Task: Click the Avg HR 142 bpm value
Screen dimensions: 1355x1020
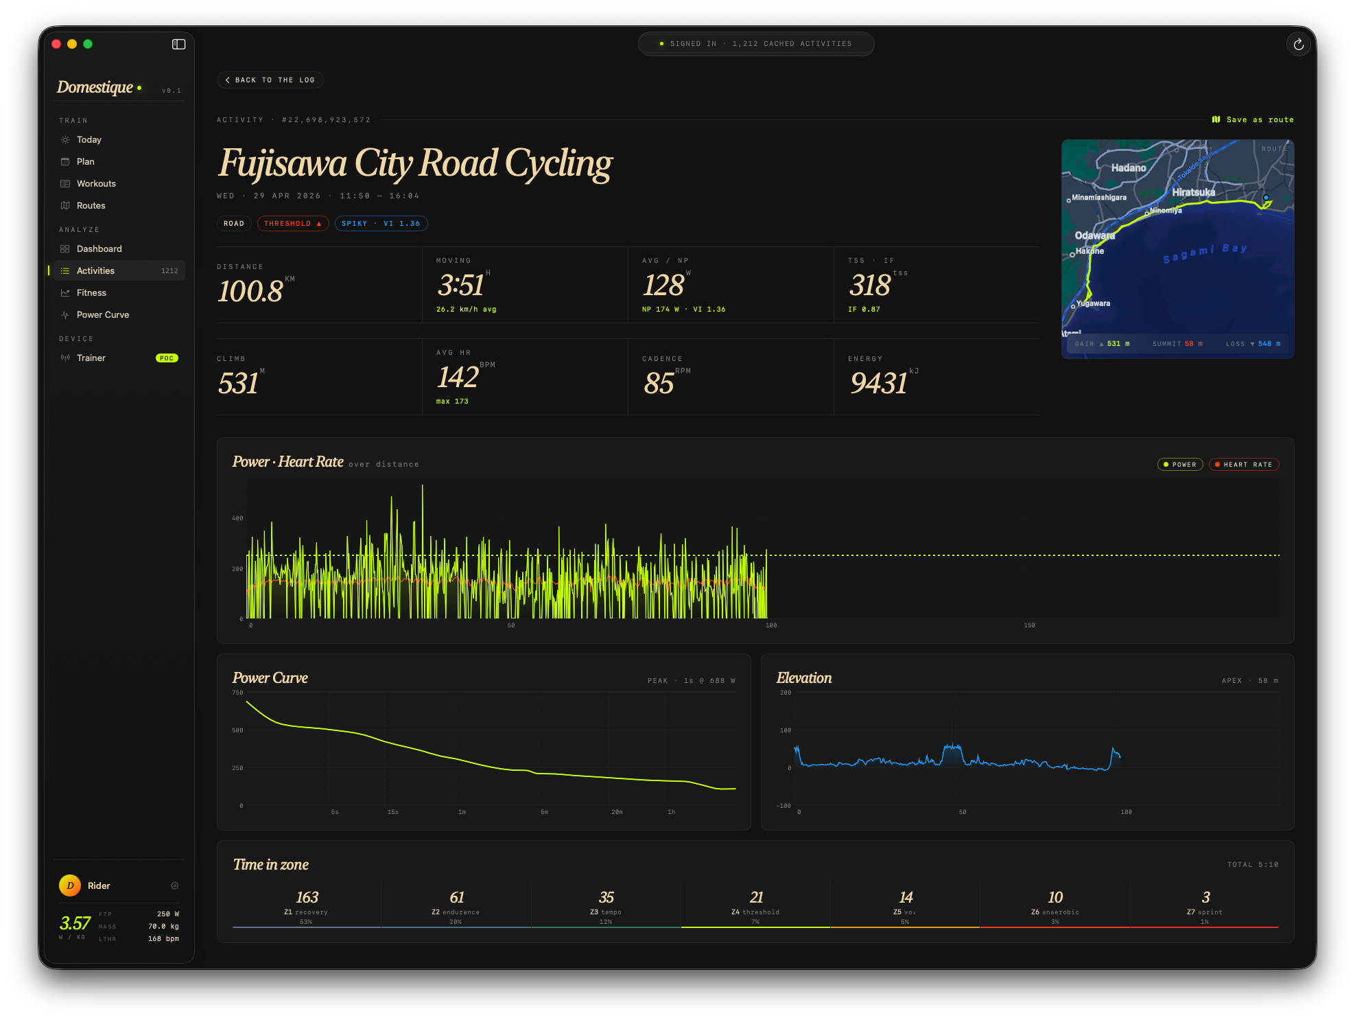Action: 458,377
